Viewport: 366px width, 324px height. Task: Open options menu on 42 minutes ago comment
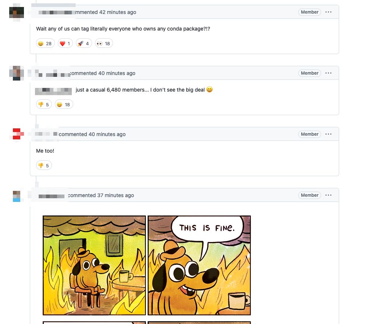[x=328, y=12]
